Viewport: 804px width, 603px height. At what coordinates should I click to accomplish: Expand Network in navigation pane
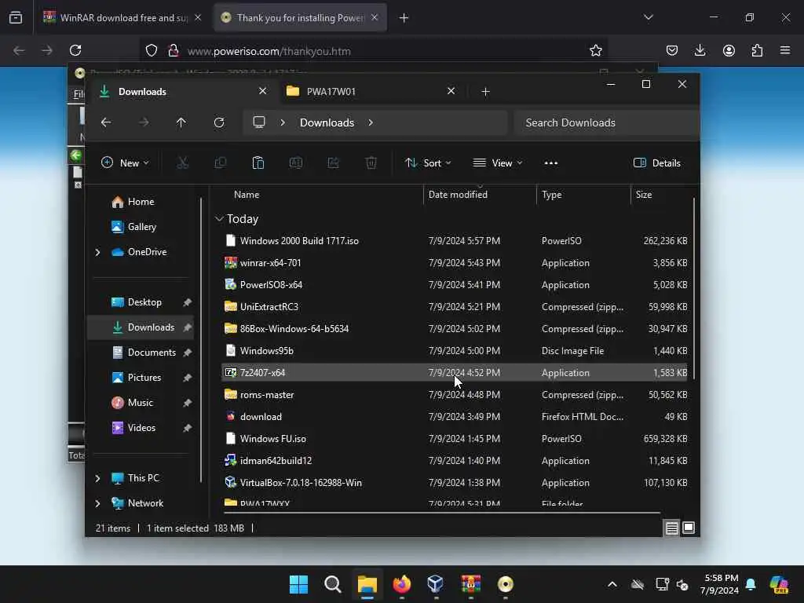coord(97,503)
